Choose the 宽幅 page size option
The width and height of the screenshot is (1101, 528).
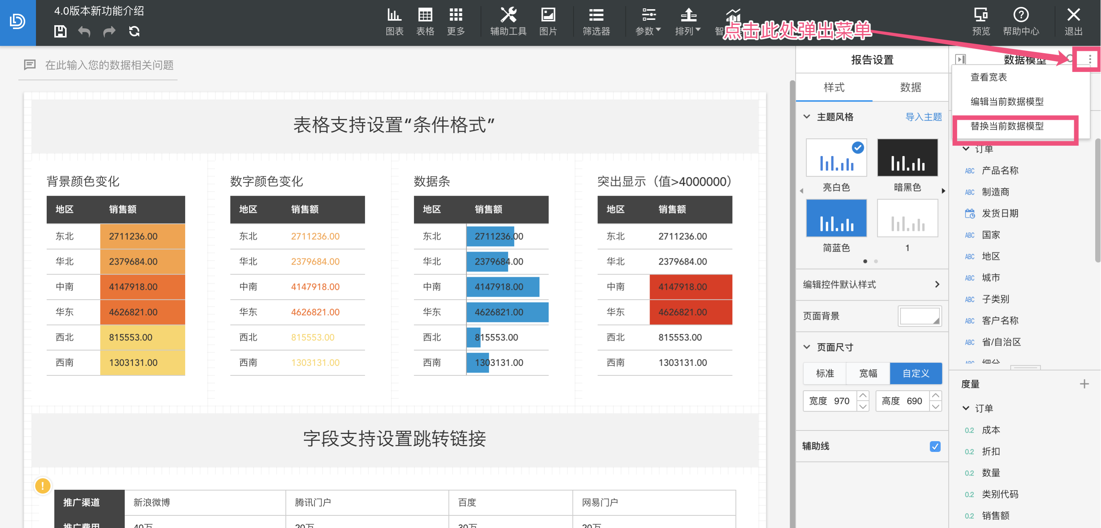[868, 374]
